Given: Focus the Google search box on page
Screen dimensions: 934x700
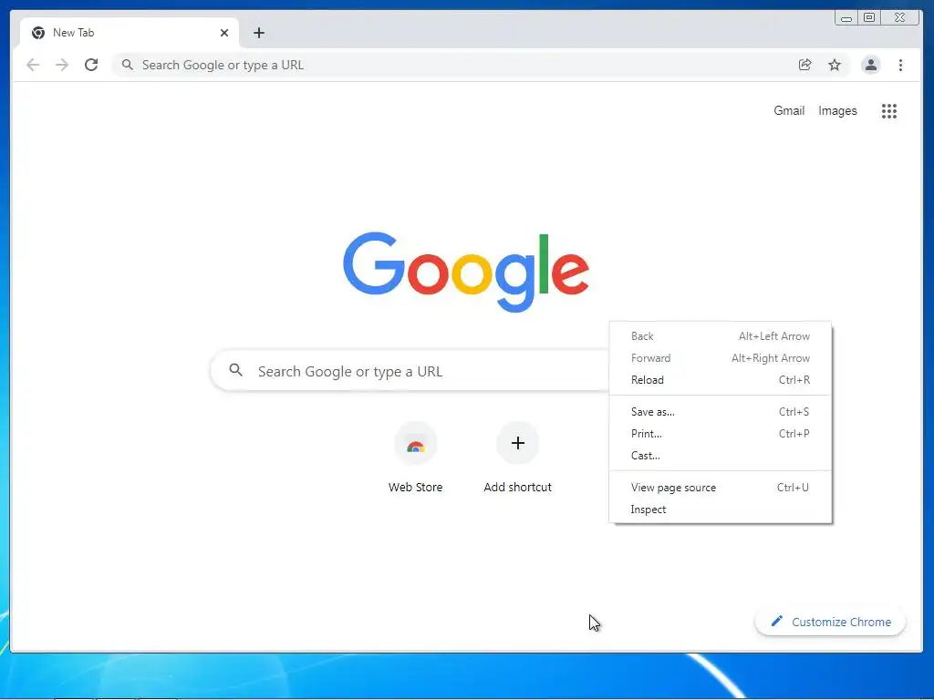Looking at the screenshot, I should [x=411, y=371].
